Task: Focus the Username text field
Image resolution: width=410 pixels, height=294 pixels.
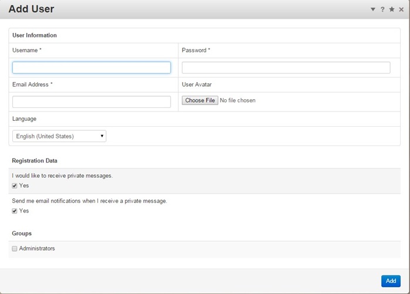Action: click(x=92, y=67)
